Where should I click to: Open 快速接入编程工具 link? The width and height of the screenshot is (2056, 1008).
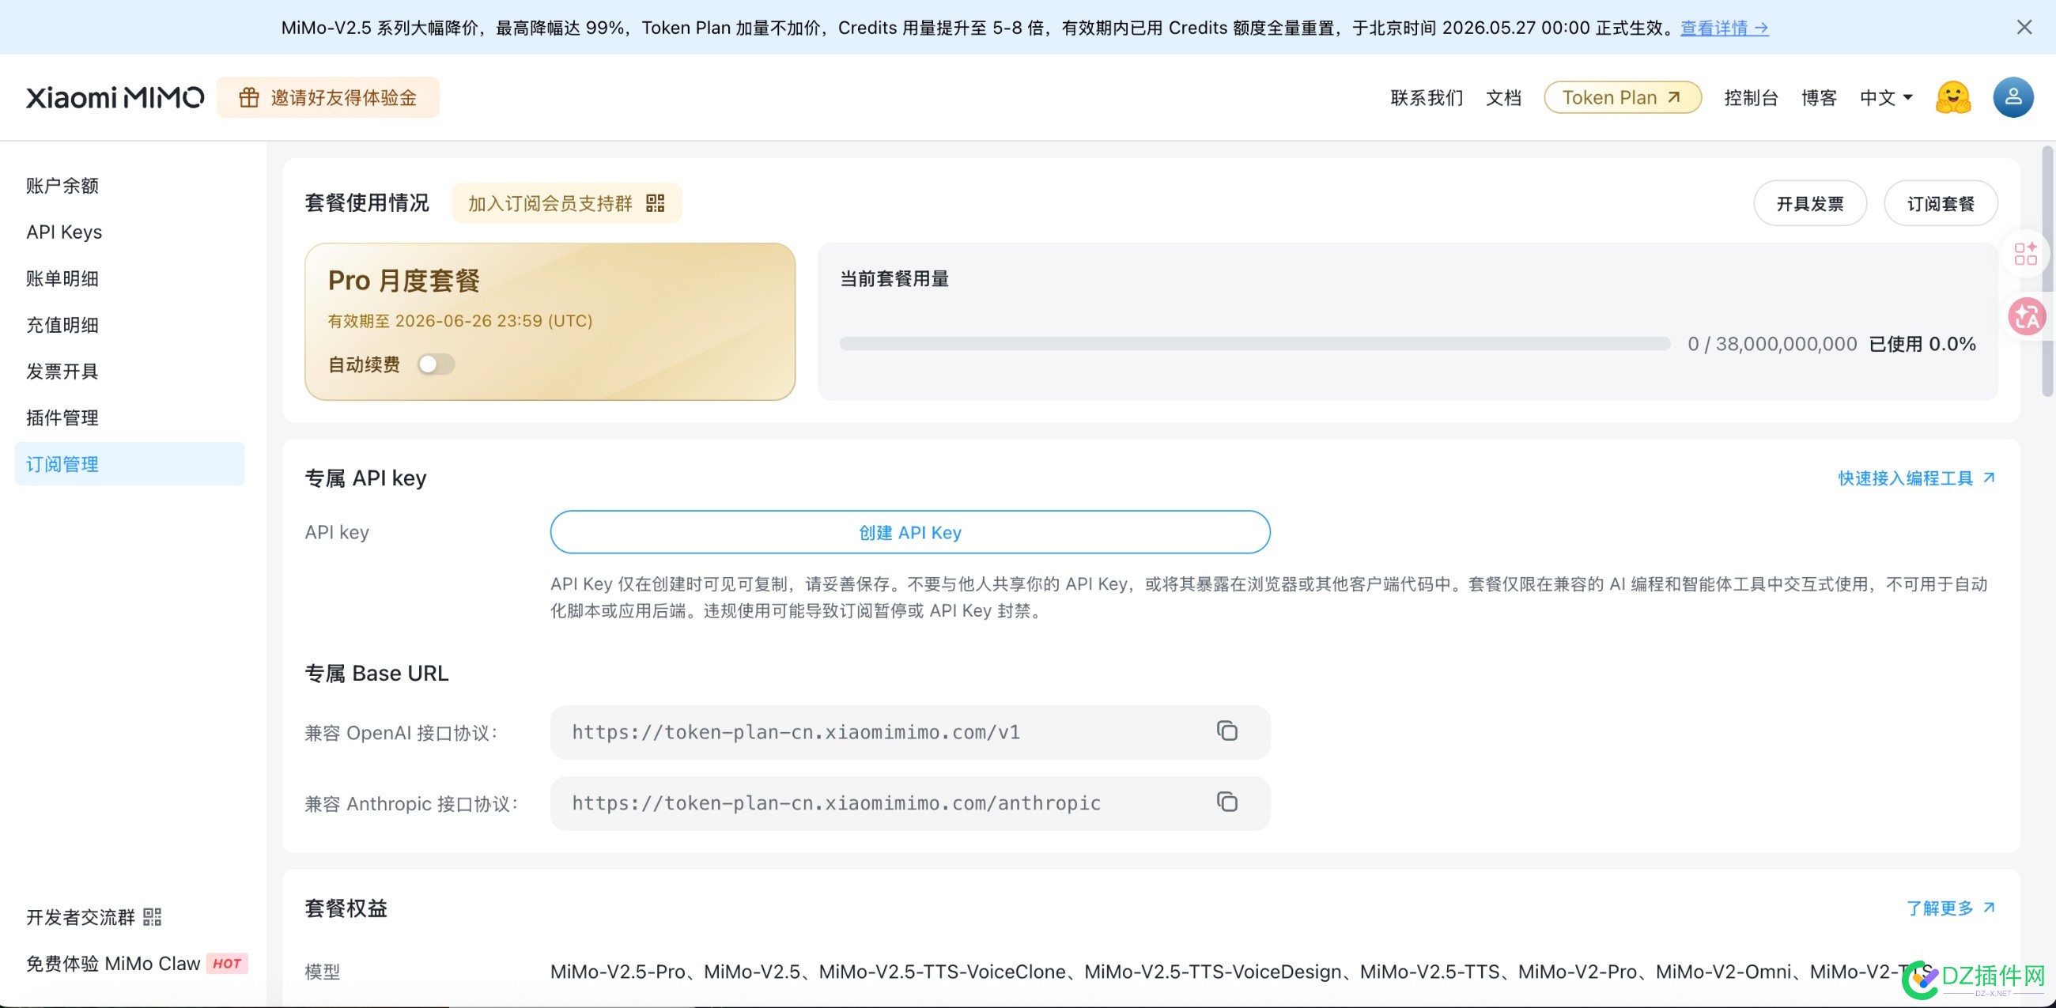[x=1915, y=478]
